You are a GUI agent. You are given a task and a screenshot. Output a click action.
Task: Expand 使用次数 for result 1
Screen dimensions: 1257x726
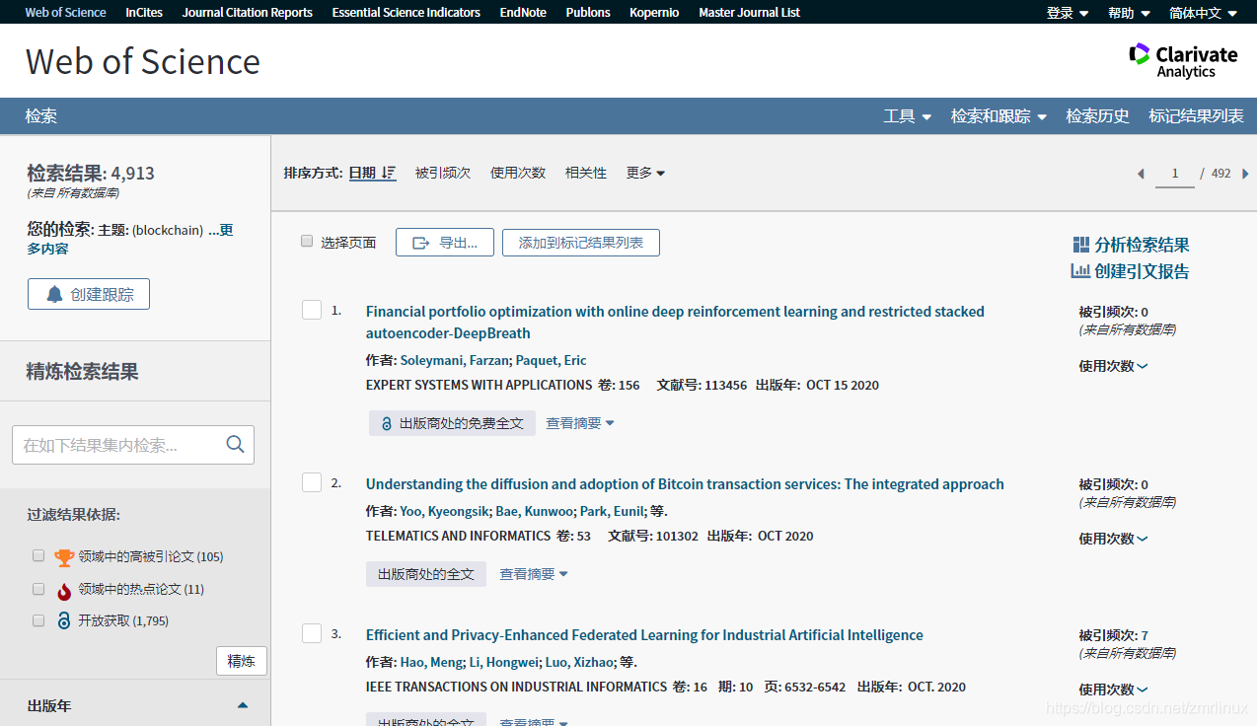coord(1113,366)
